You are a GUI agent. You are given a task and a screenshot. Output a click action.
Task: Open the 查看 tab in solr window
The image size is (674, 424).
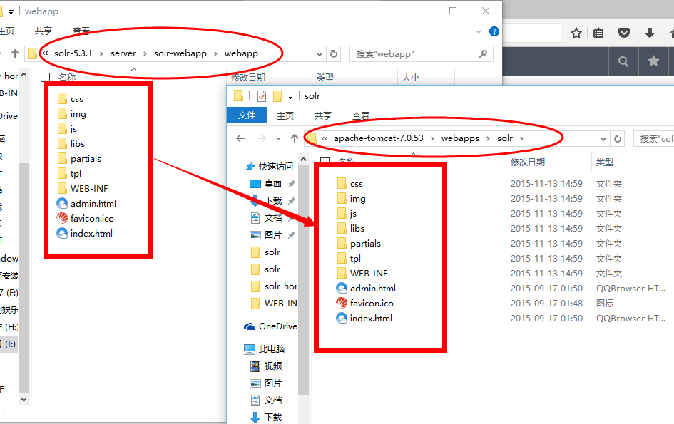361,115
